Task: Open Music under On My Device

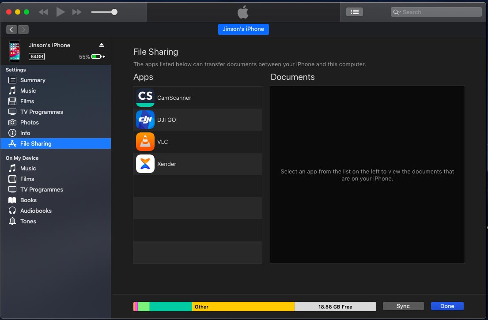Action: pos(56,169)
